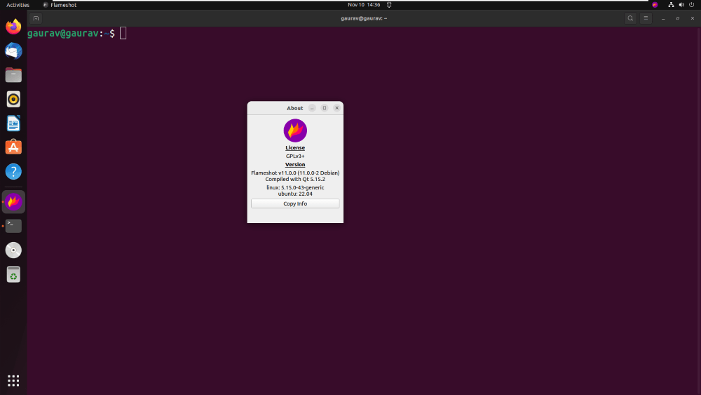Open a new terminal tab
This screenshot has height=395, width=701.
tap(36, 18)
